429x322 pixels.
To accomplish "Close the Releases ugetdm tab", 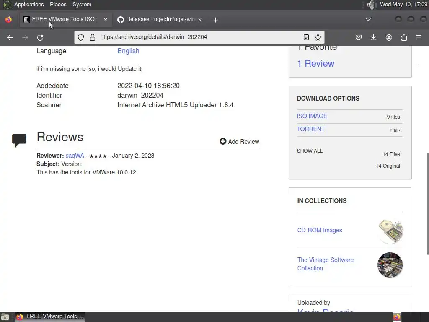I will 200,19.
